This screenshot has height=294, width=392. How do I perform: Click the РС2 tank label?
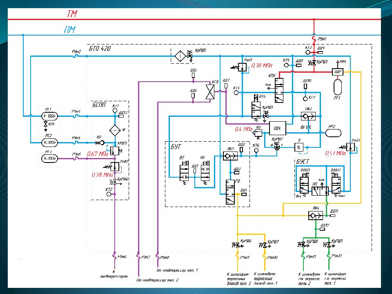coord(49,136)
